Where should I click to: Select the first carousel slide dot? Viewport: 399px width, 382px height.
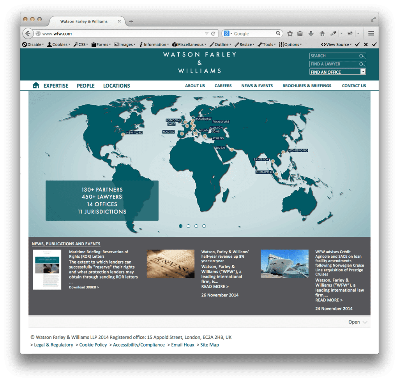181,226
